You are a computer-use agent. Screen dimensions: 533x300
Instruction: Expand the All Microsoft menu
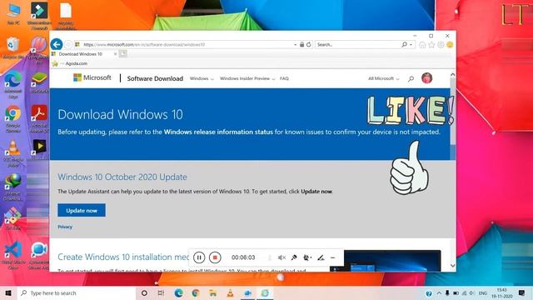click(383, 78)
